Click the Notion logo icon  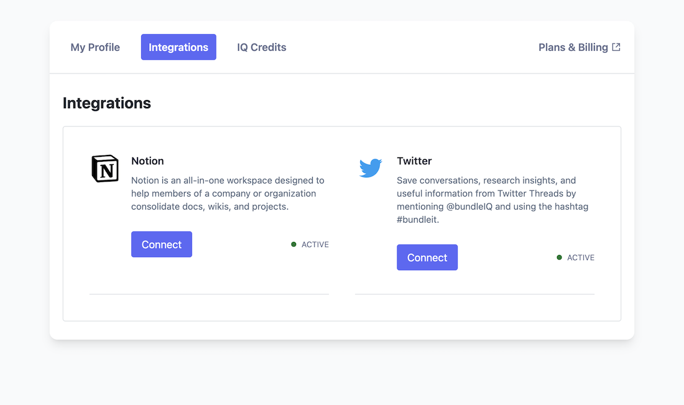pos(105,169)
